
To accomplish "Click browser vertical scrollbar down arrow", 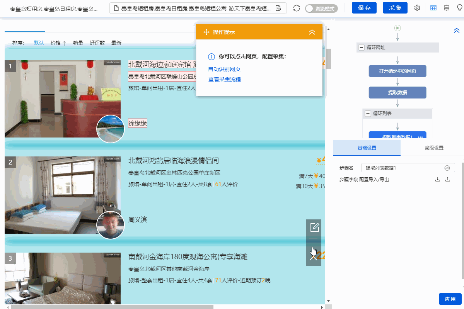I will tap(328, 301).
